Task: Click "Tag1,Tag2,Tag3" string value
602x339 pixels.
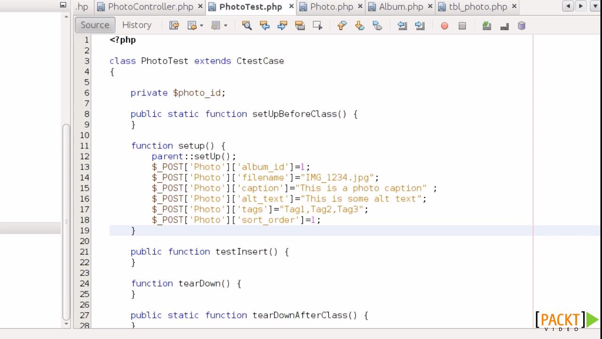Action: coord(322,209)
